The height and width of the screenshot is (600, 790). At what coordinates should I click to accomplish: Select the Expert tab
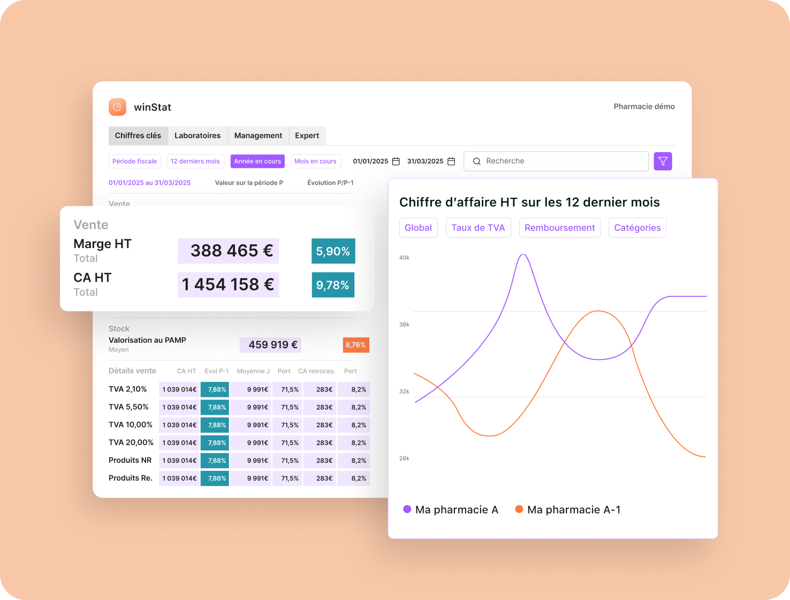pos(307,136)
